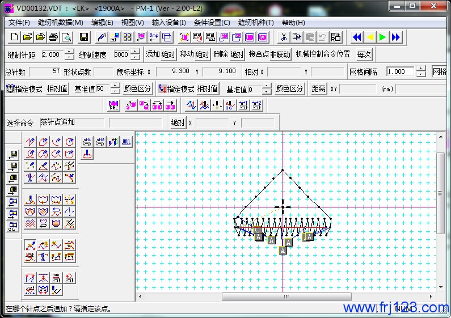Step back with the yellow left arrow
The height and width of the screenshot is (318, 451).
coord(370,37)
